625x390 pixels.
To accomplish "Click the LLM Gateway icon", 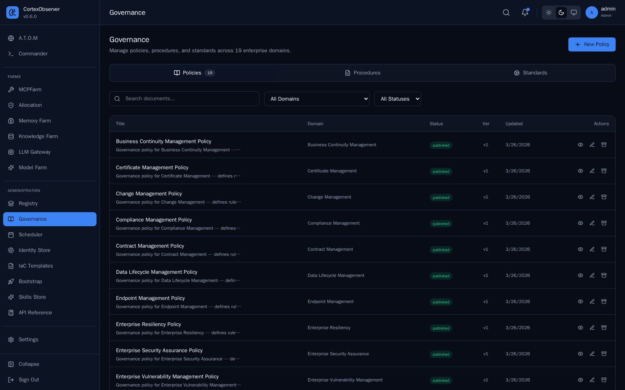I will click(11, 152).
